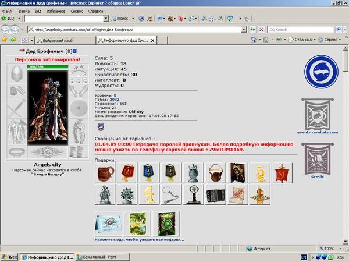Viewport: 349px width, 262px height.
Task: Click the refresh page button
Action: pos(252,30)
